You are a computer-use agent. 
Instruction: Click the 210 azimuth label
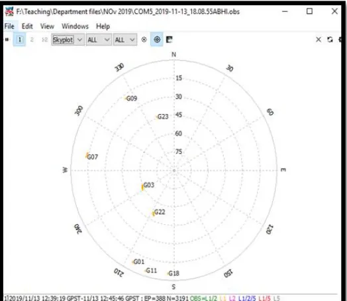click(x=119, y=272)
